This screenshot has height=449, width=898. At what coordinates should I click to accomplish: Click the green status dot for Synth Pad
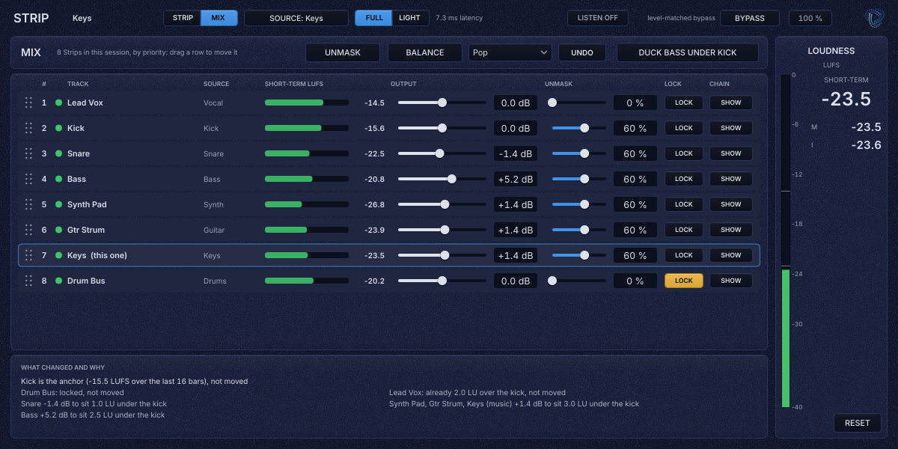58,204
